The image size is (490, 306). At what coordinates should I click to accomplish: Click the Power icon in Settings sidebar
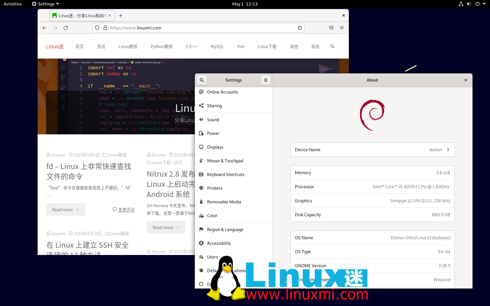[x=201, y=133]
